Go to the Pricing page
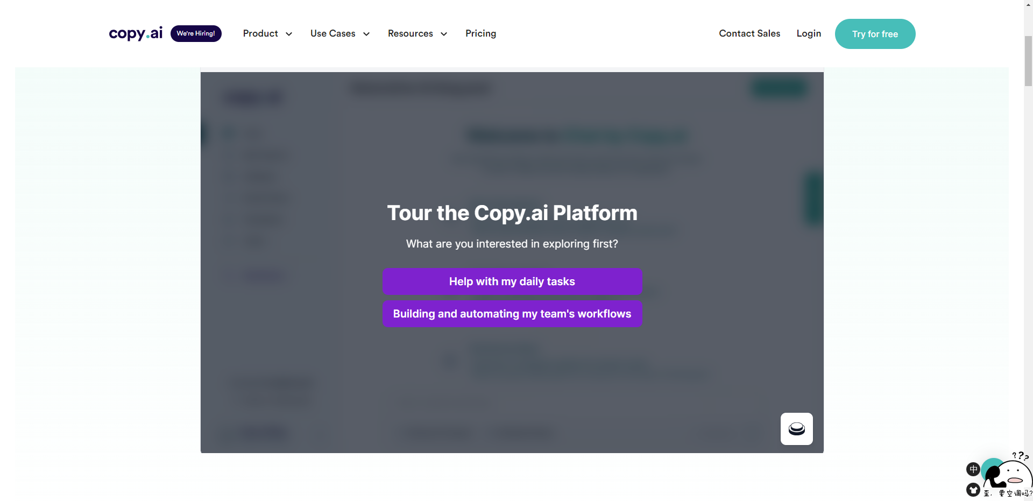The width and height of the screenshot is (1033, 501). click(x=480, y=33)
